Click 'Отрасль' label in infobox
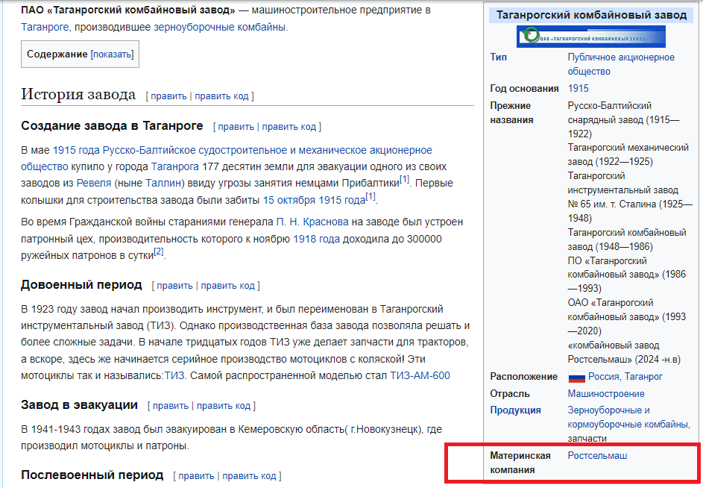 [510, 394]
